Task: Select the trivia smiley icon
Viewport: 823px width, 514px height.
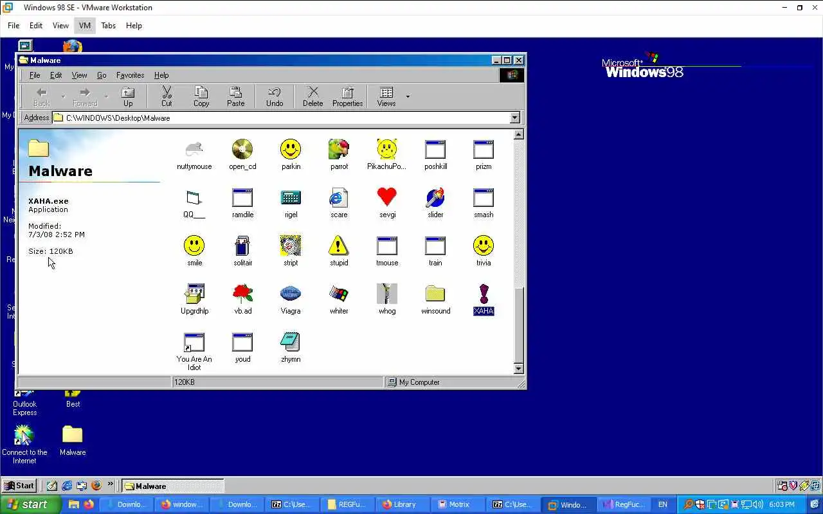Action: coord(484,245)
